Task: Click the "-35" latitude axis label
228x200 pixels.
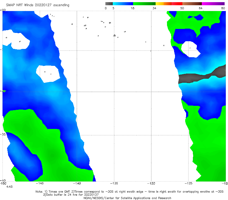Action: coord(3,134)
